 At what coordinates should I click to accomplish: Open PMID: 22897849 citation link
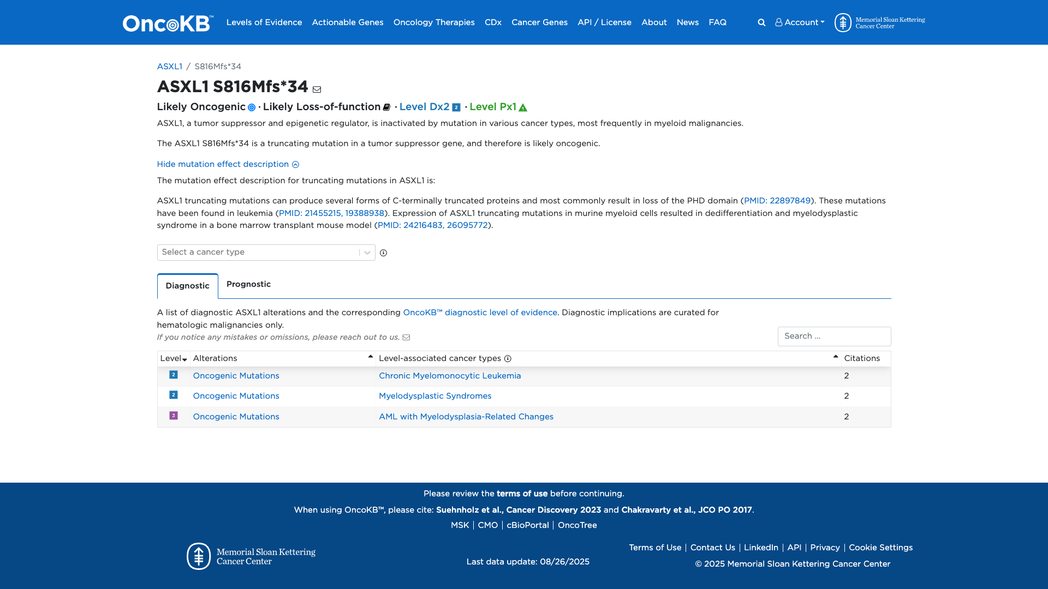pos(777,201)
